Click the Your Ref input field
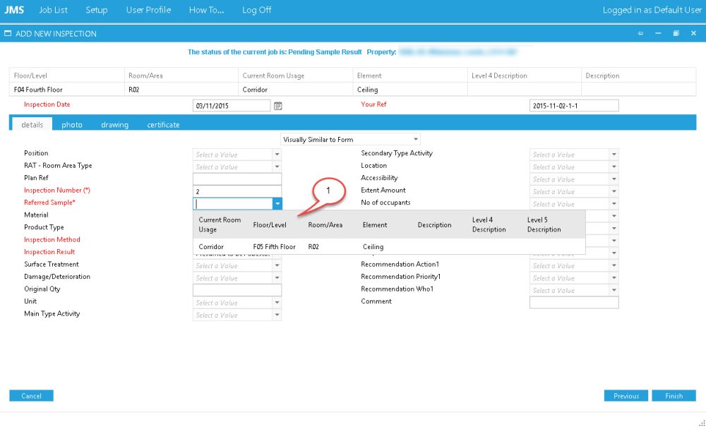 tap(573, 106)
